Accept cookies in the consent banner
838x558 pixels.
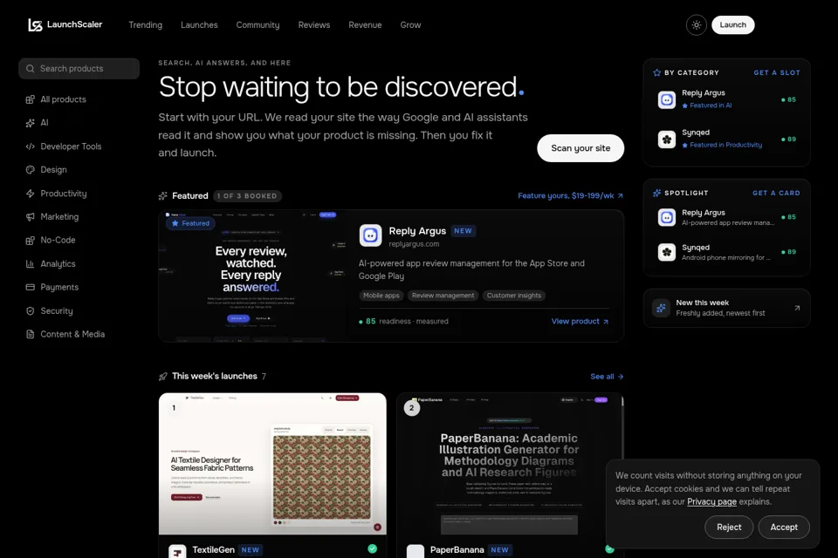pyautogui.click(x=784, y=527)
